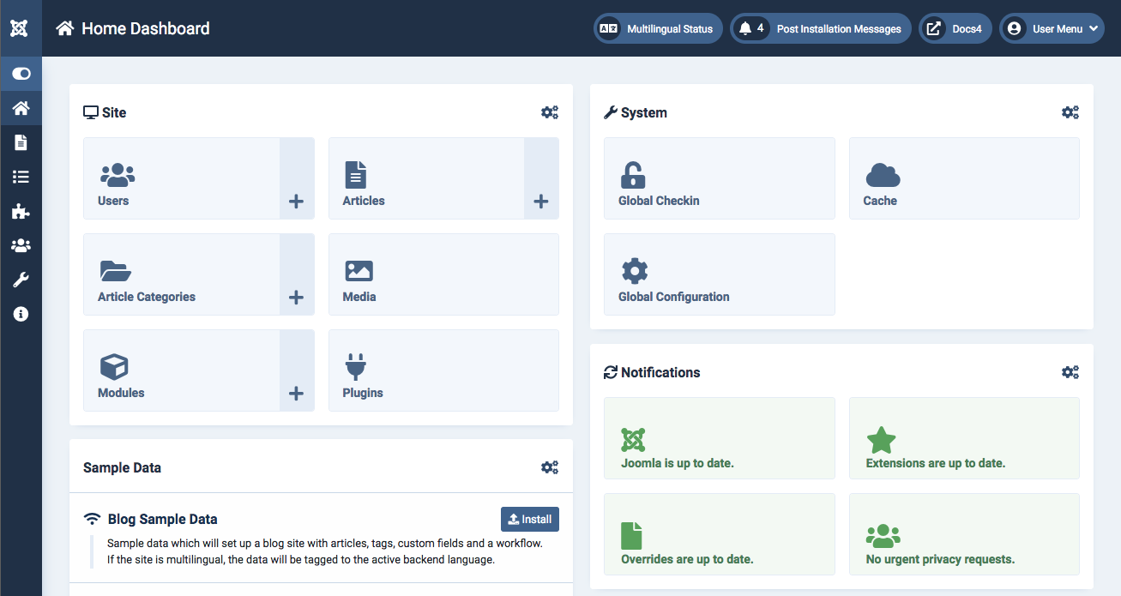Image resolution: width=1121 pixels, height=596 pixels.
Task: Open the Site panel settings gears icon
Action: click(x=550, y=111)
